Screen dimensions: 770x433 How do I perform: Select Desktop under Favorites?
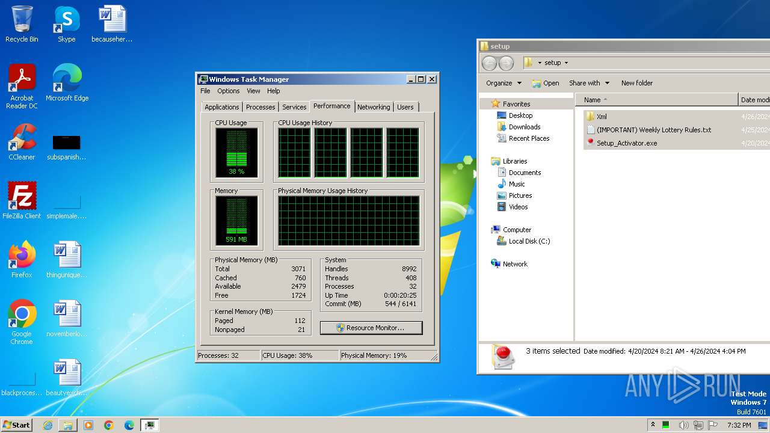pos(515,115)
